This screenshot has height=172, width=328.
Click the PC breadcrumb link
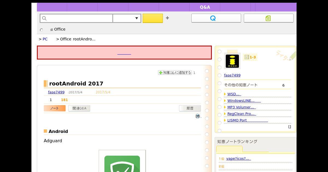(x=45, y=39)
